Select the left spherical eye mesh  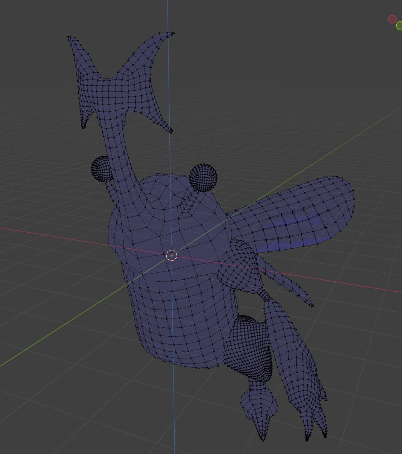click(x=102, y=169)
